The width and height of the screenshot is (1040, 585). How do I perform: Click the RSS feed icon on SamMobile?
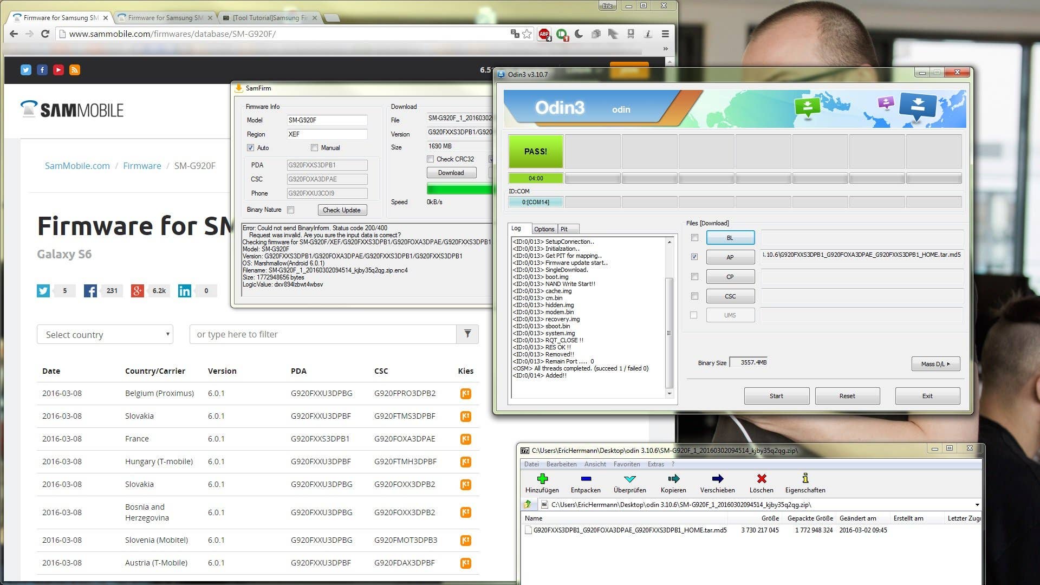click(x=75, y=69)
